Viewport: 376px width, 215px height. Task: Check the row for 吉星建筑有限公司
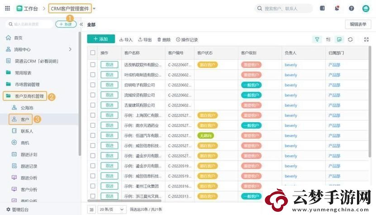[x=93, y=105]
